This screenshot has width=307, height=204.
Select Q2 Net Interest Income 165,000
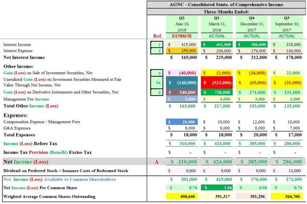click(x=182, y=57)
